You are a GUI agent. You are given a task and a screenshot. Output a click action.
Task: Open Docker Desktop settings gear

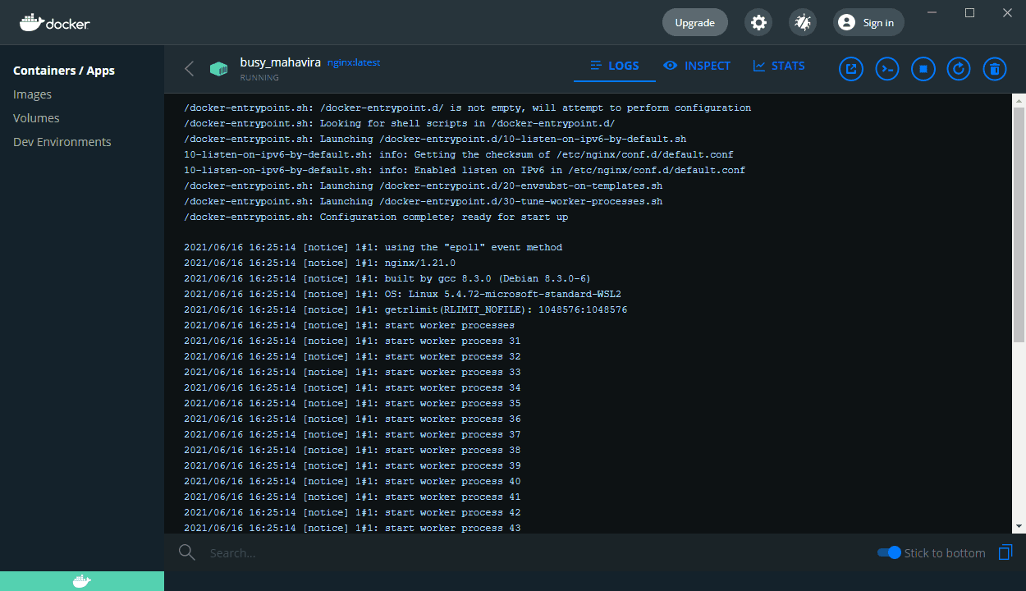(758, 22)
